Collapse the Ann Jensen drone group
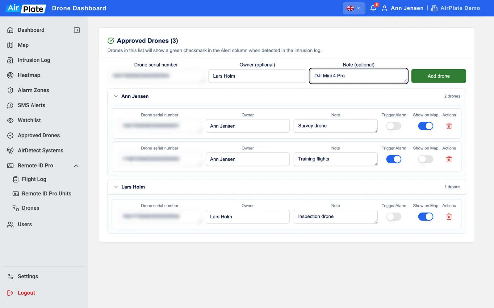This screenshot has width=494, height=308. pos(116,96)
